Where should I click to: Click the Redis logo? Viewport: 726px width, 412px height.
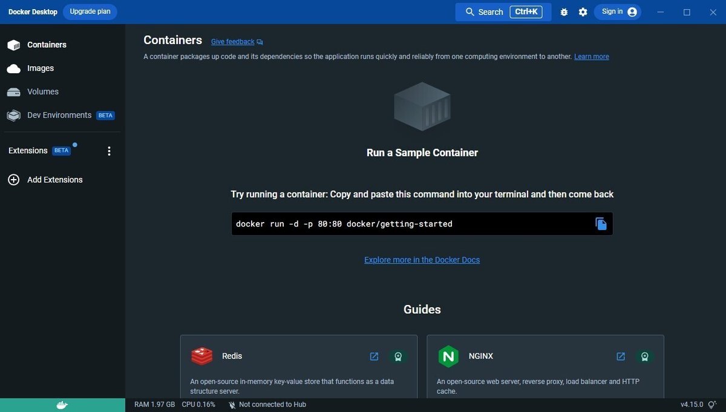[201, 356]
